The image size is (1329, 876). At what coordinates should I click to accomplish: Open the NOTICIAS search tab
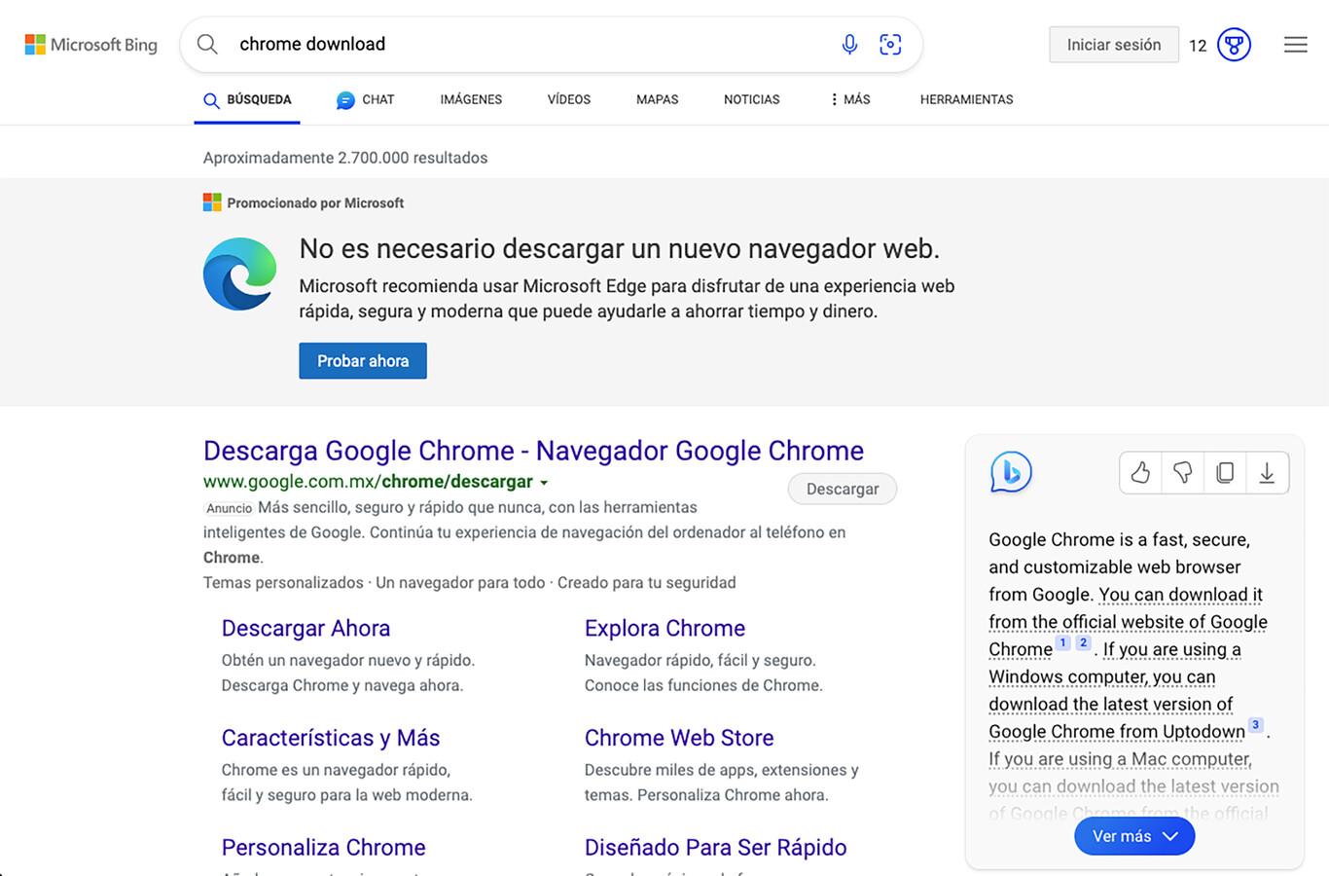pyautogui.click(x=751, y=99)
